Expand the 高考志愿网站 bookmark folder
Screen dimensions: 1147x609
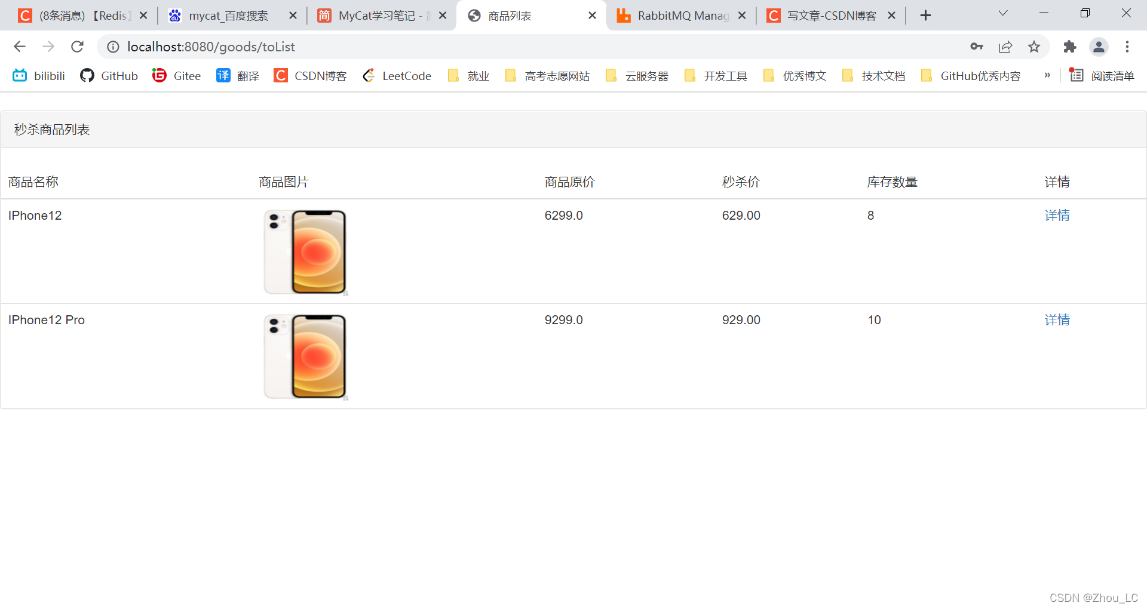pyautogui.click(x=547, y=76)
